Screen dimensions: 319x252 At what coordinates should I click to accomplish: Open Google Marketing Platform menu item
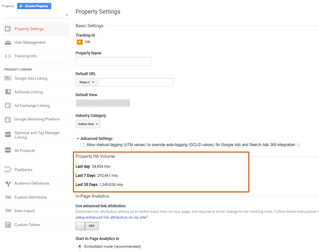pos(37,119)
